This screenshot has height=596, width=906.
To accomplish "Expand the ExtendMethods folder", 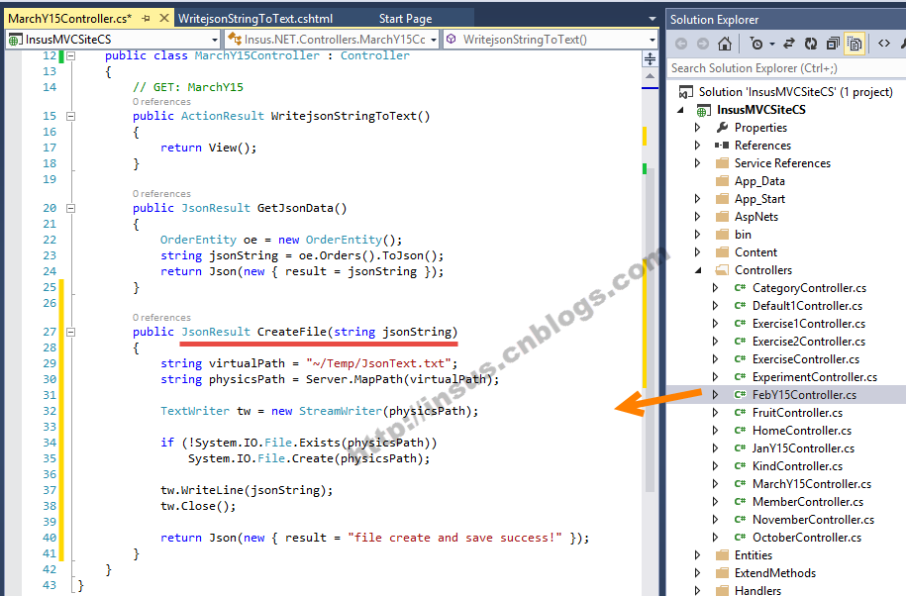I will point(698,573).
